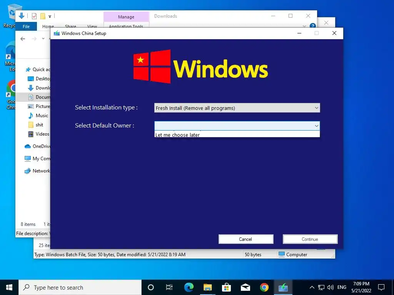Open the Microsoft Edge desktop shortcut
This screenshot has width=394, height=295.
click(10, 56)
